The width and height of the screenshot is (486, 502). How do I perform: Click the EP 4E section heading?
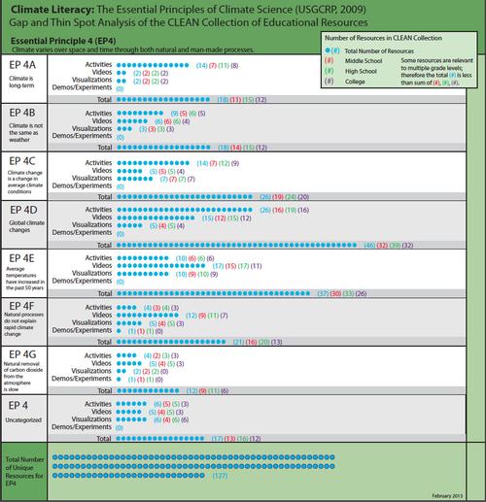click(21, 258)
